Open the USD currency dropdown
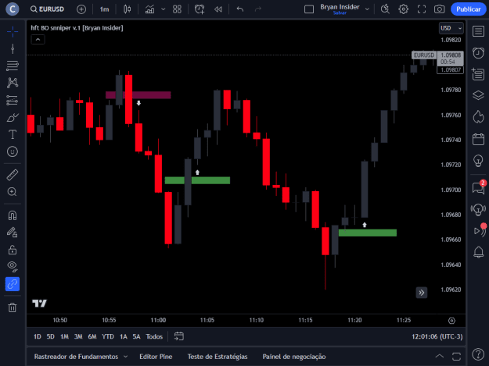489x366 pixels. [x=451, y=28]
